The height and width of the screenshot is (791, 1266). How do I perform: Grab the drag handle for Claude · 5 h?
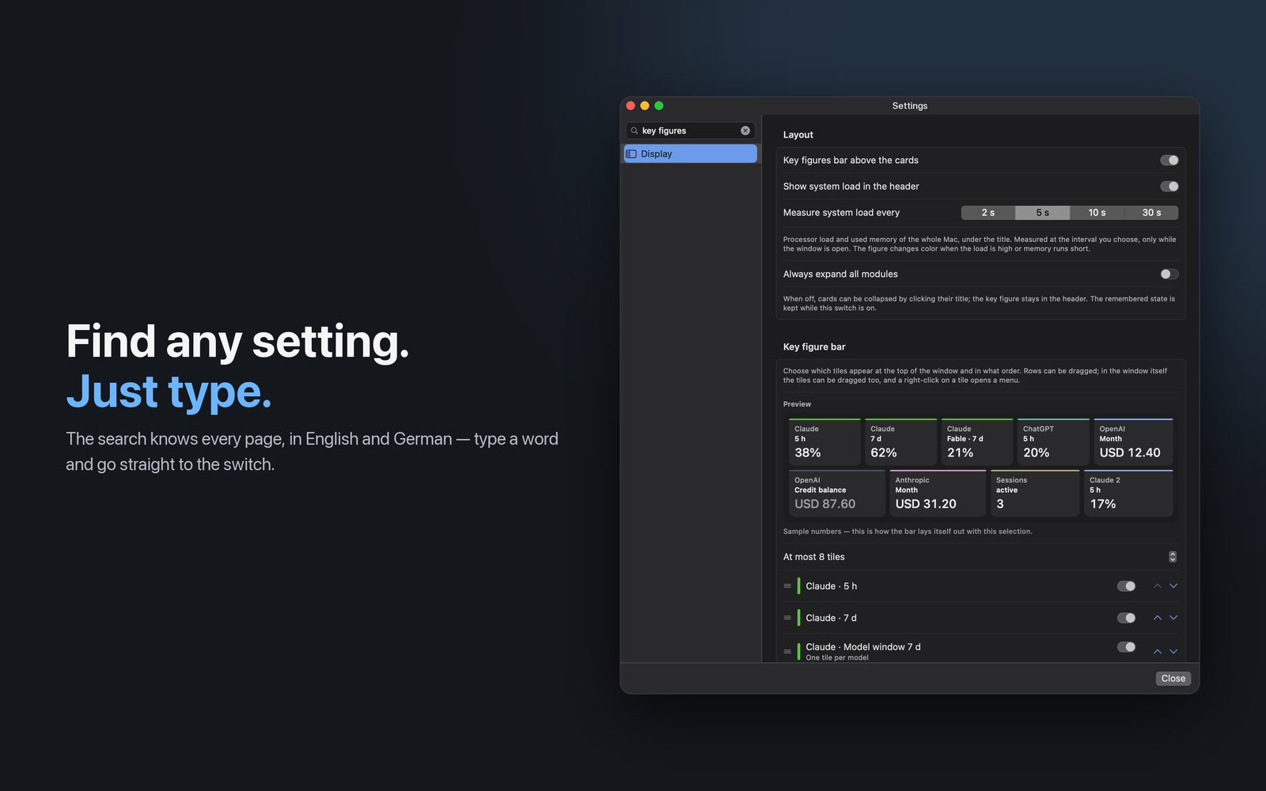787,586
